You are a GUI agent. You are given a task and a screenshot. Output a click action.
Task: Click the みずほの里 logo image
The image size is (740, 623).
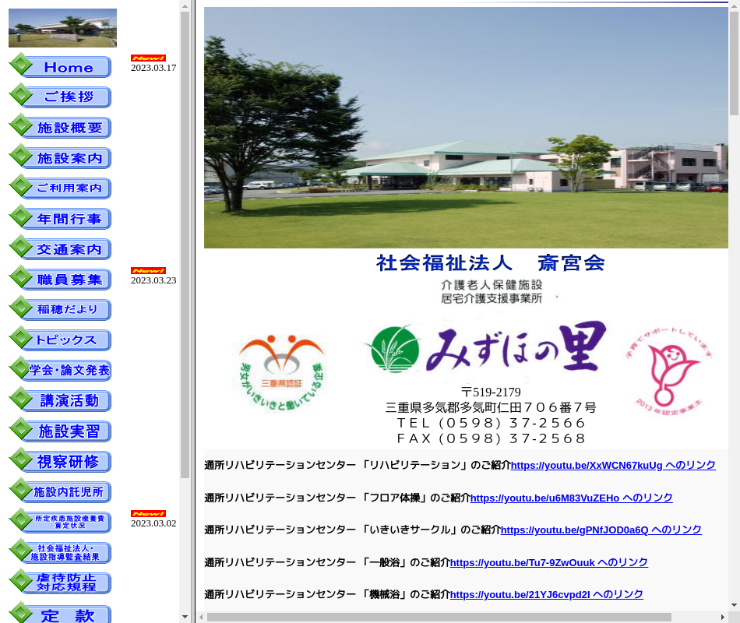(x=485, y=350)
